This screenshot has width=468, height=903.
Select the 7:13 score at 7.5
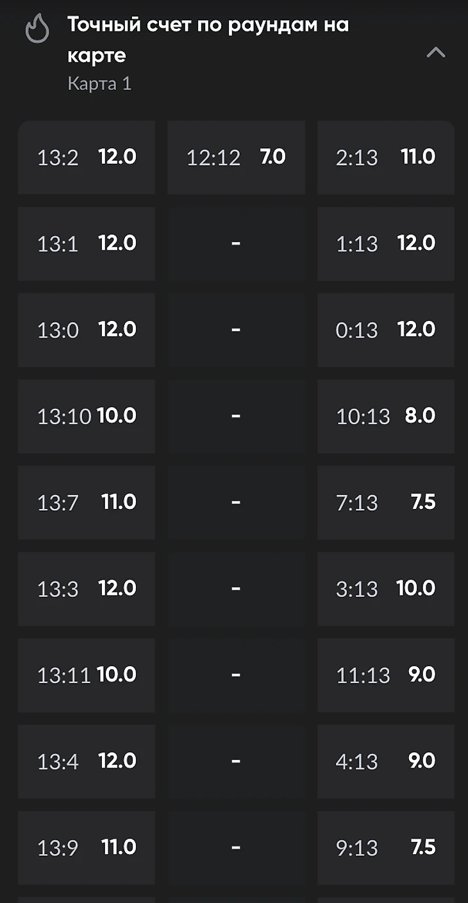point(385,502)
